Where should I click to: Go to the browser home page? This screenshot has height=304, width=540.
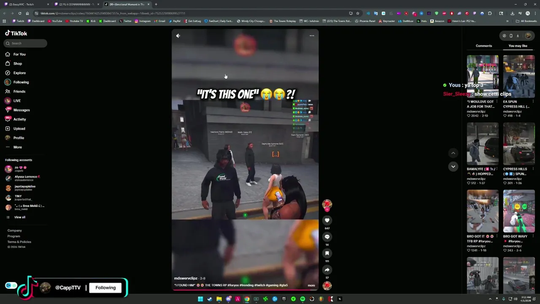(27, 14)
